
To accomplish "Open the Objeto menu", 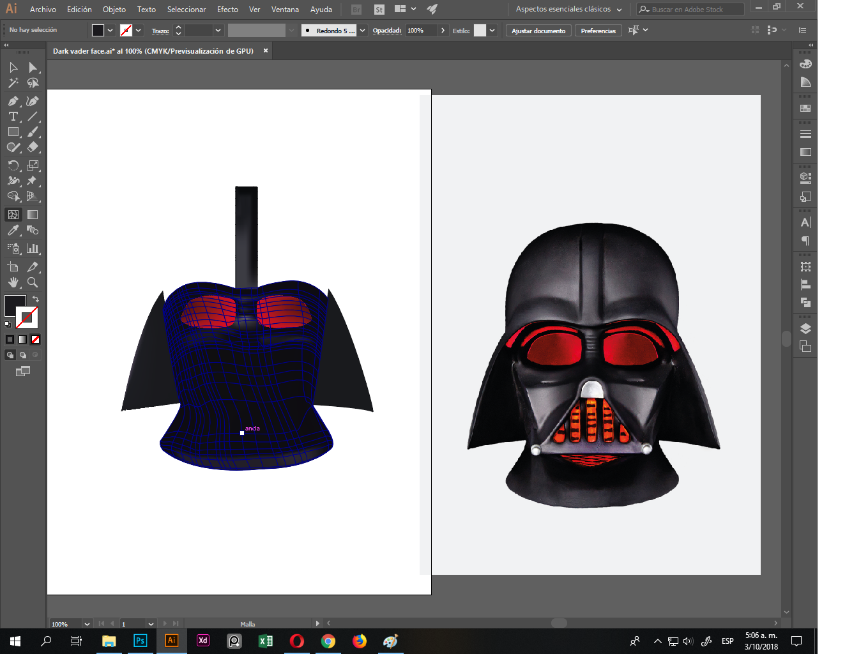I will (114, 9).
